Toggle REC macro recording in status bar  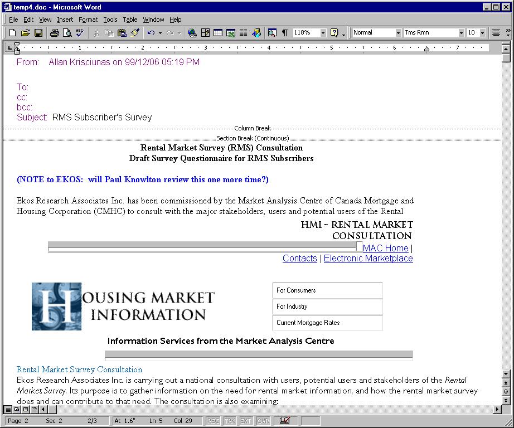coord(213,421)
